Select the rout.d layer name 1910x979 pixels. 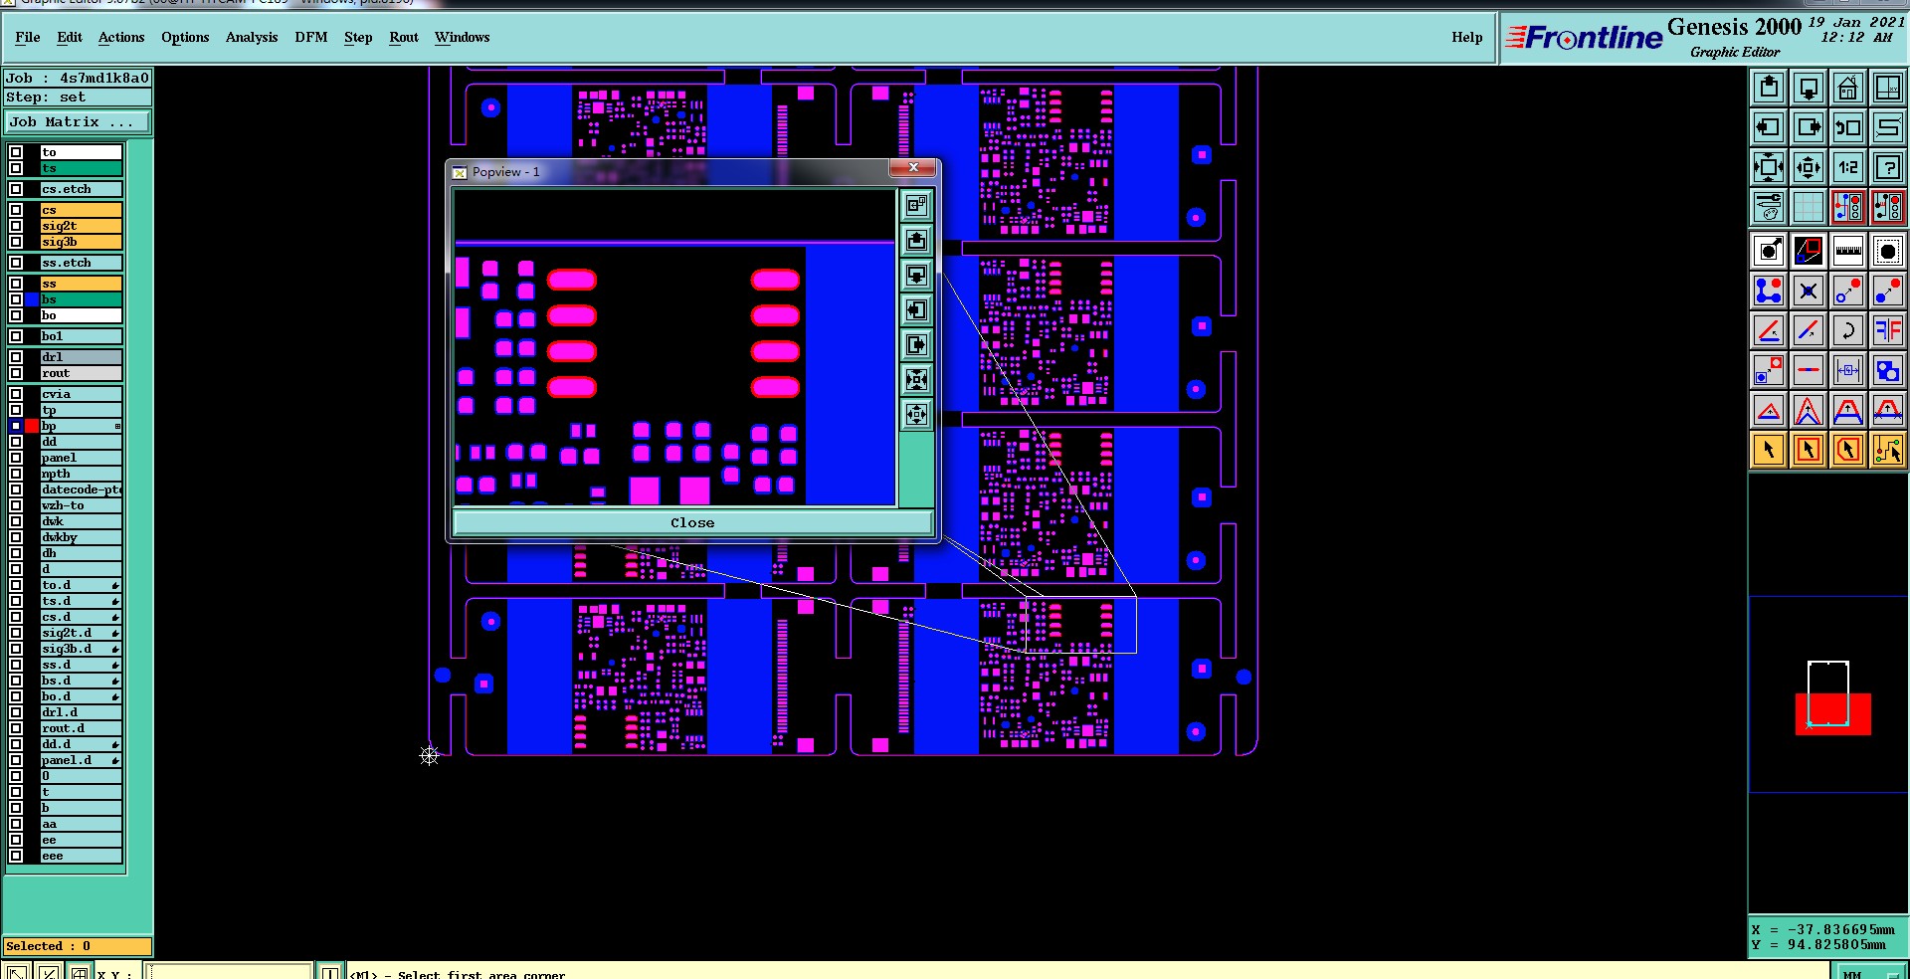click(81, 728)
